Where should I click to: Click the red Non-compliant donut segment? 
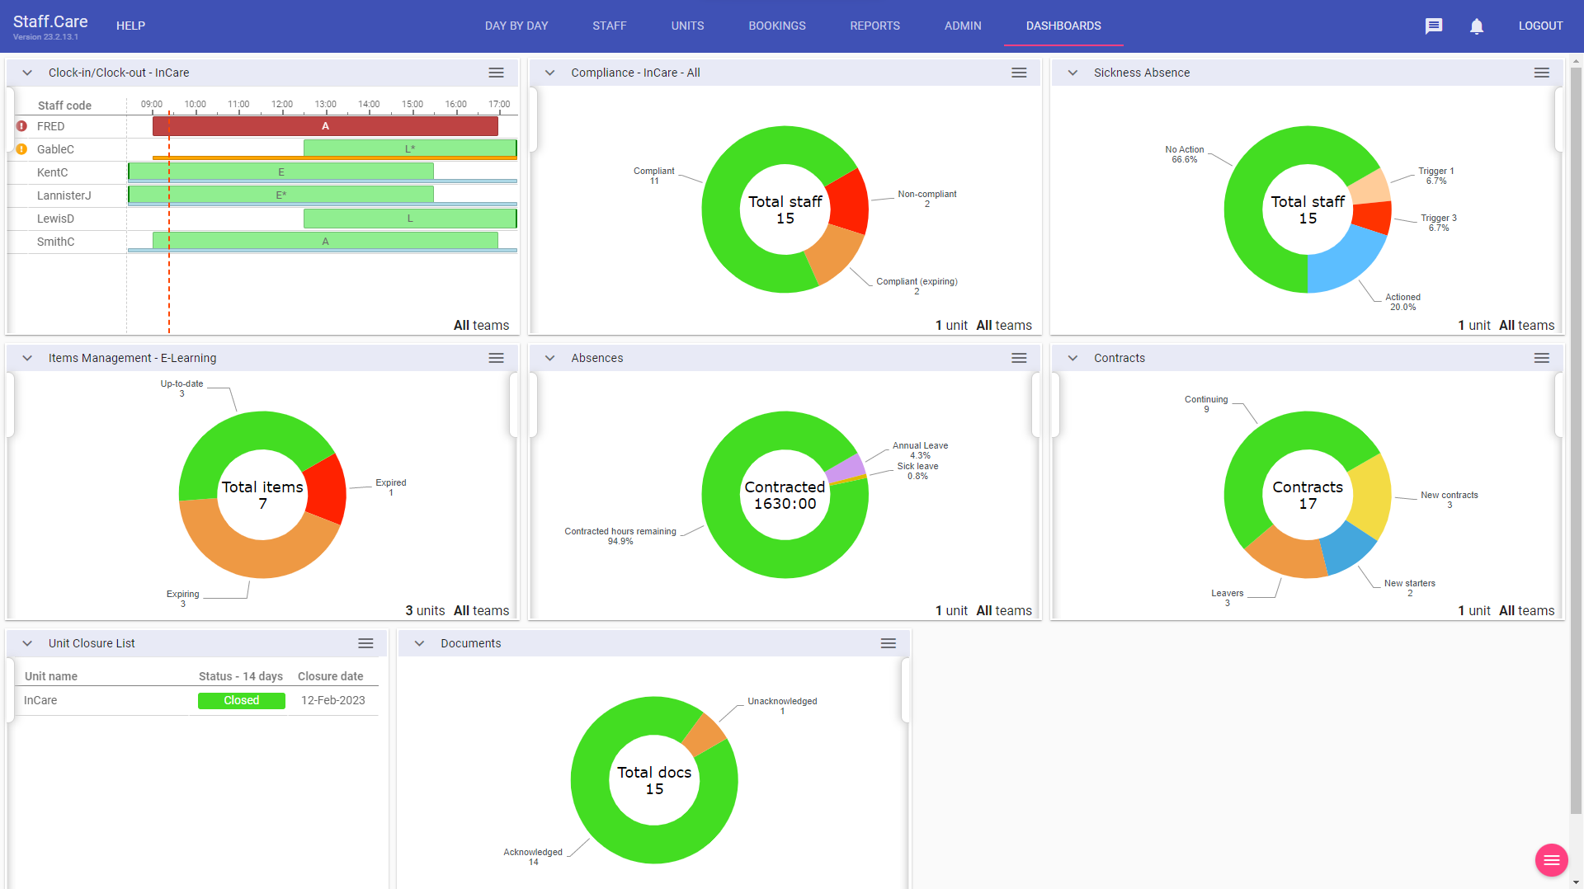[x=848, y=203]
